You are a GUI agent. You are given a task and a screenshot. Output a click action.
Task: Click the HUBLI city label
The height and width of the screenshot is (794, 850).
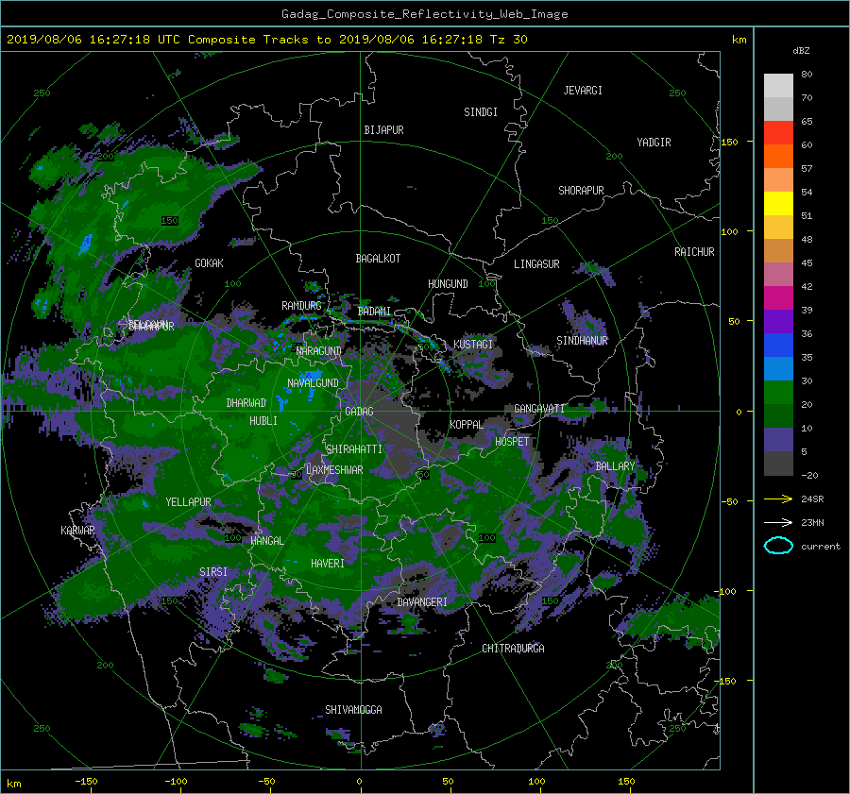coord(263,421)
